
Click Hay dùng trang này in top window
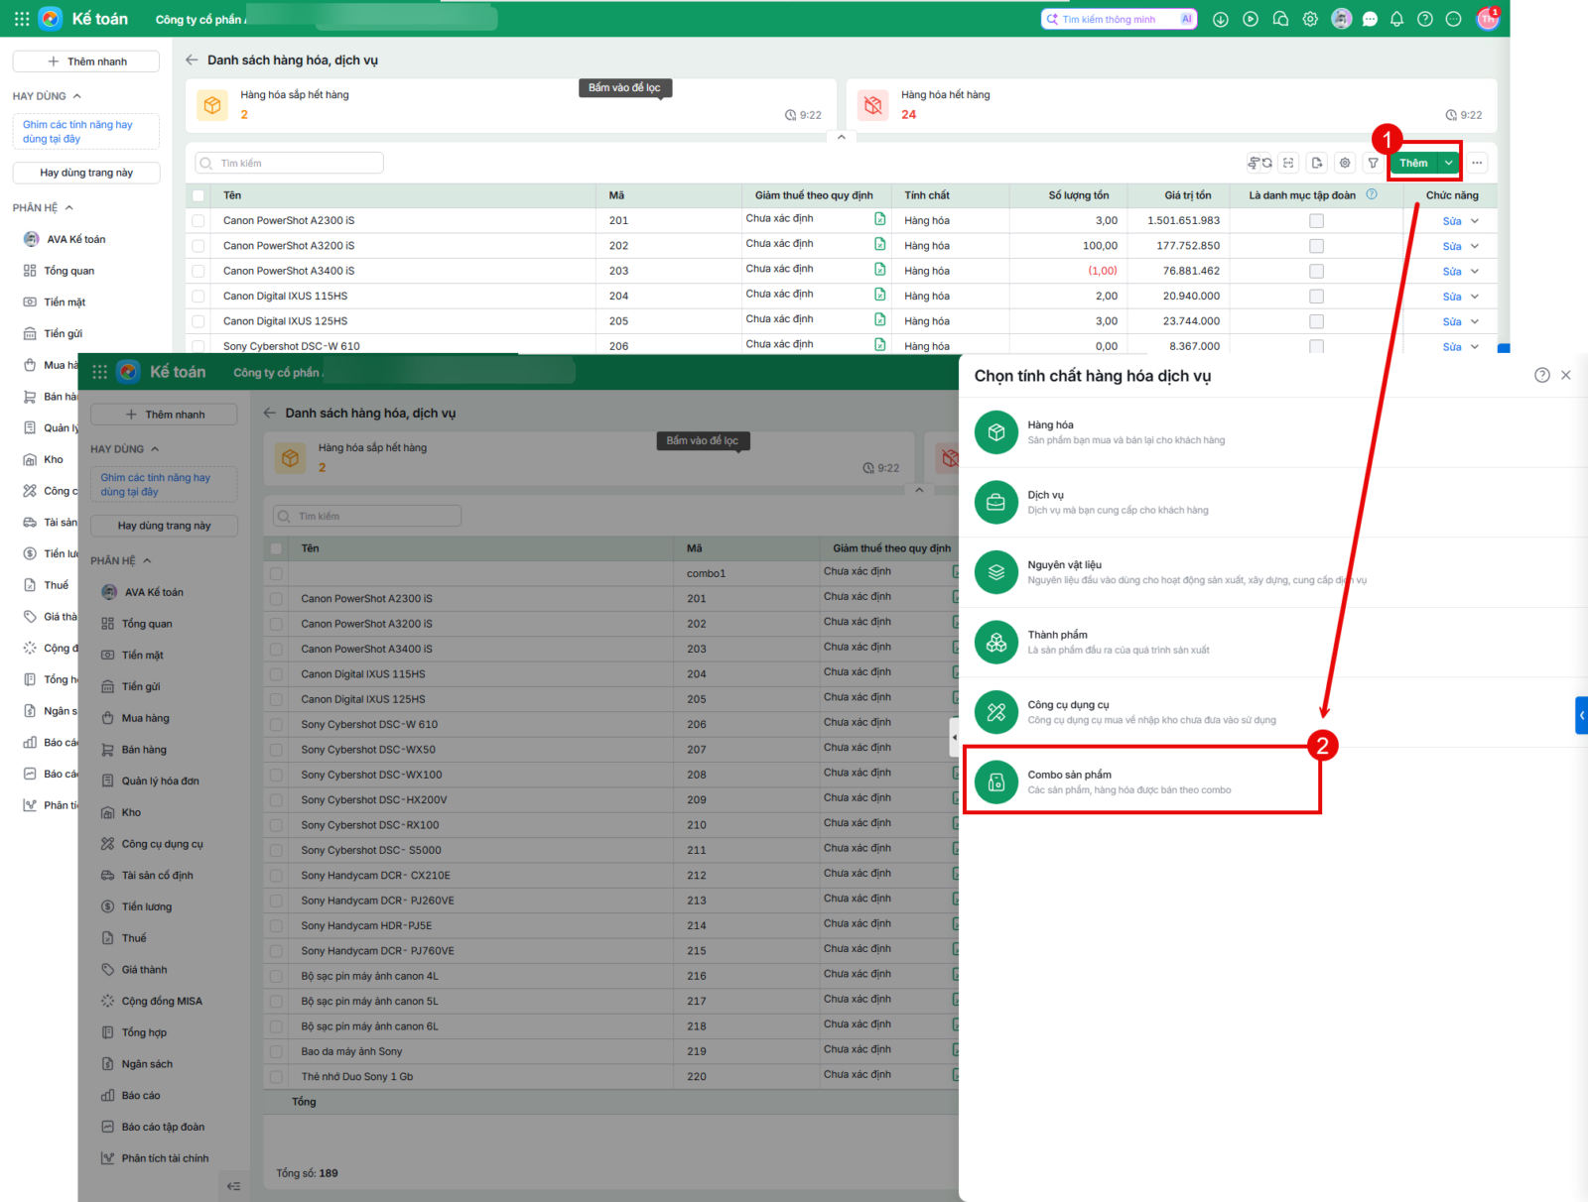click(x=86, y=173)
